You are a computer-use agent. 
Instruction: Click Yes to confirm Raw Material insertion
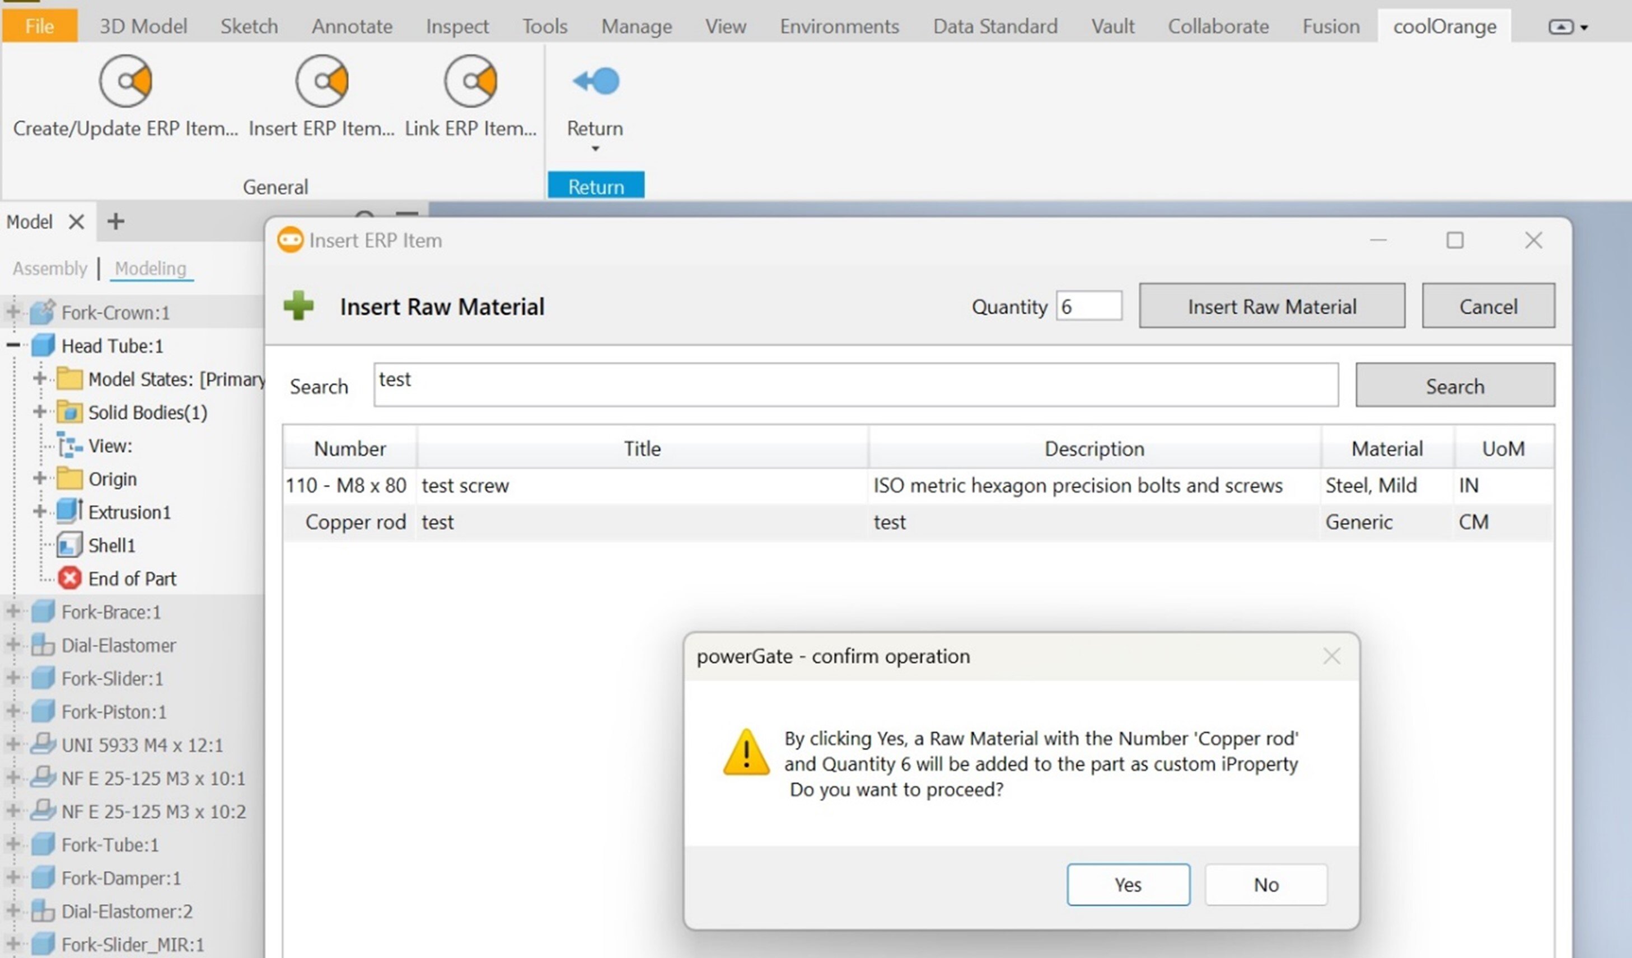tap(1129, 885)
